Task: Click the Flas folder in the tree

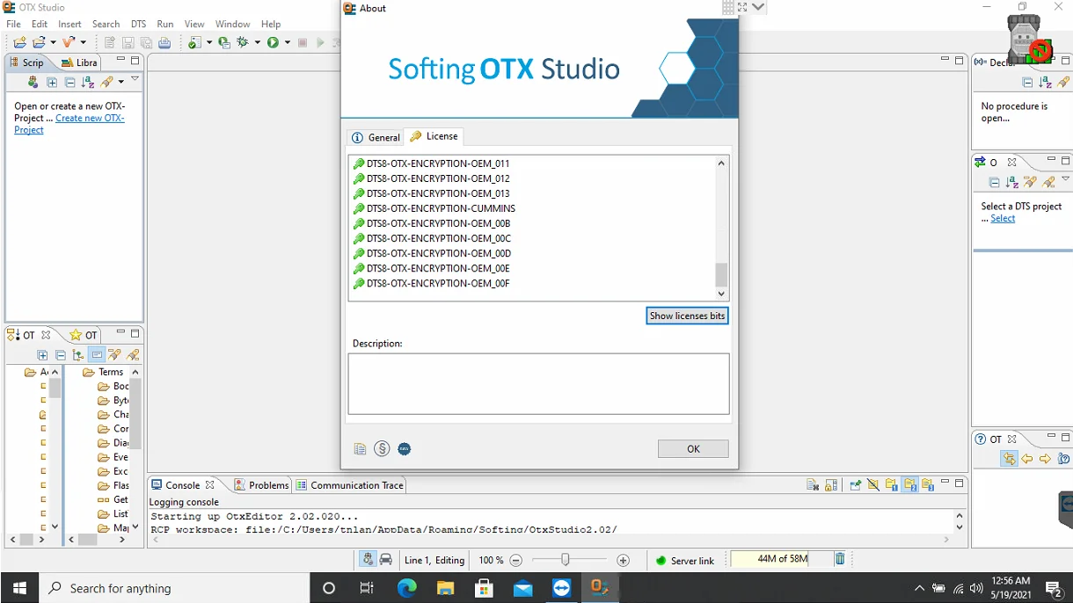Action: click(x=113, y=485)
